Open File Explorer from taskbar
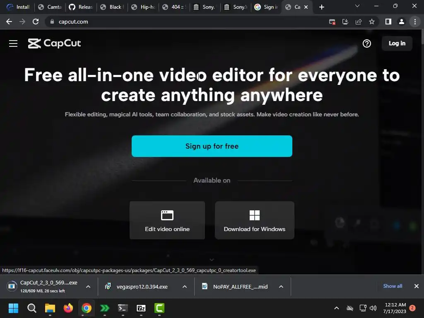Viewport: 424px width, 318px height. coord(50,308)
